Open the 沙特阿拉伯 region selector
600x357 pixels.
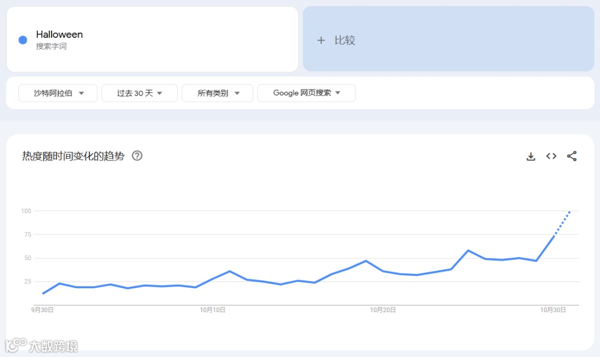tap(57, 93)
